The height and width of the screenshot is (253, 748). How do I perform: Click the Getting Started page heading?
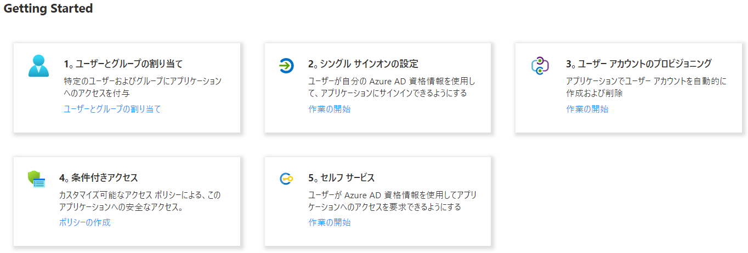click(x=48, y=9)
